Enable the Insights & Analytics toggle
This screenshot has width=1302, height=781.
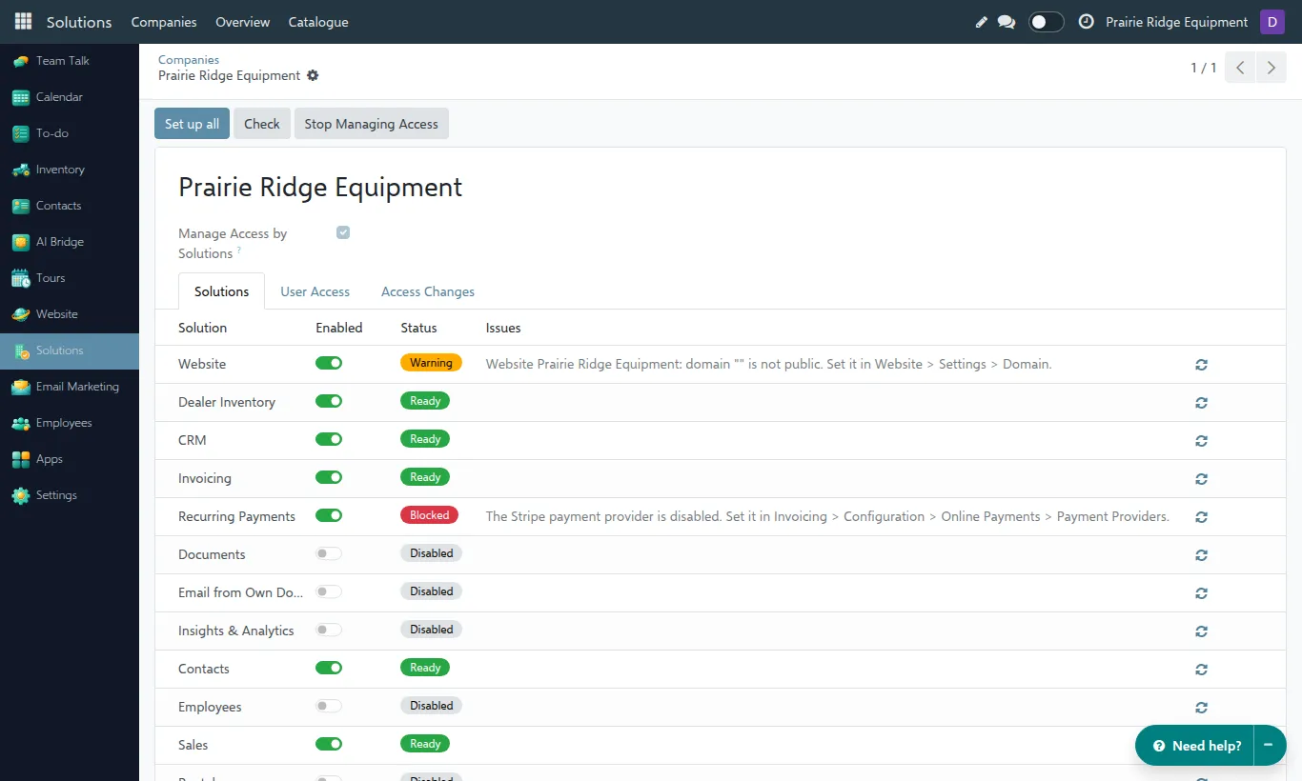(329, 630)
